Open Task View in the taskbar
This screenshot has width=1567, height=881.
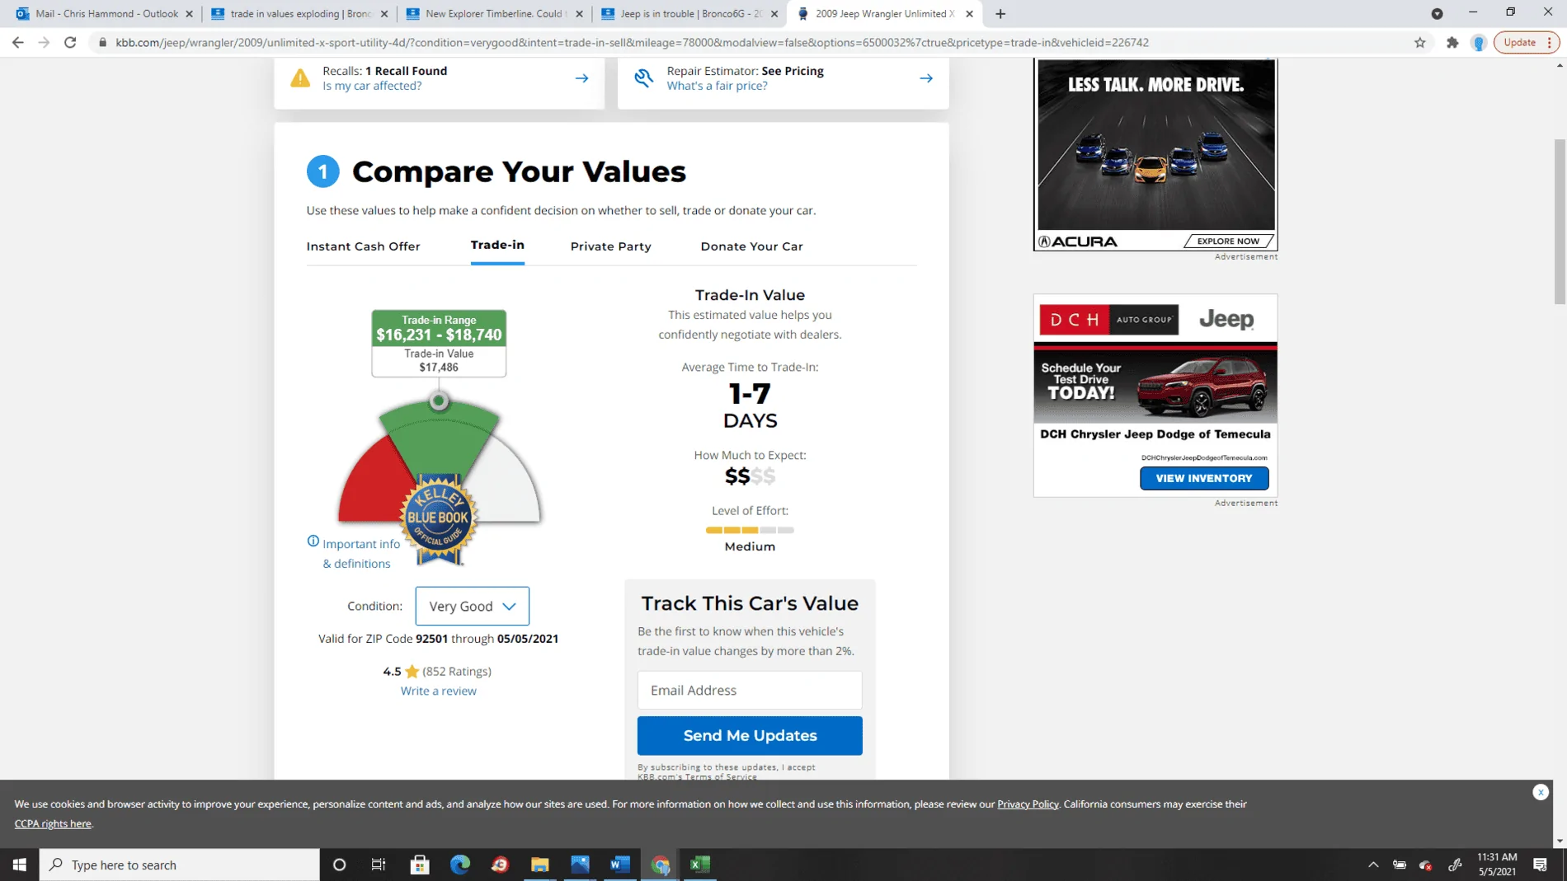379,865
